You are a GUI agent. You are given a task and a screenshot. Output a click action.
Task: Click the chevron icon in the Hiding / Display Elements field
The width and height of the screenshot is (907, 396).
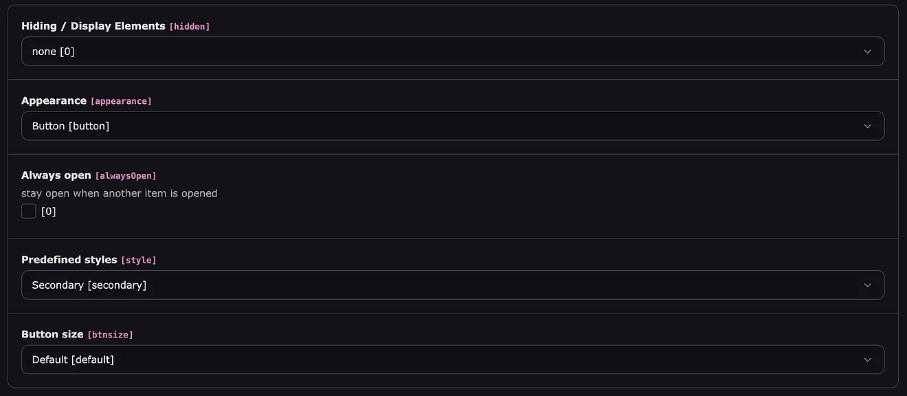(x=867, y=52)
